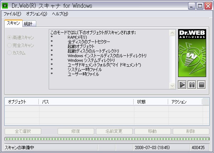Open the ファイル(F) menu

click(x=12, y=14)
